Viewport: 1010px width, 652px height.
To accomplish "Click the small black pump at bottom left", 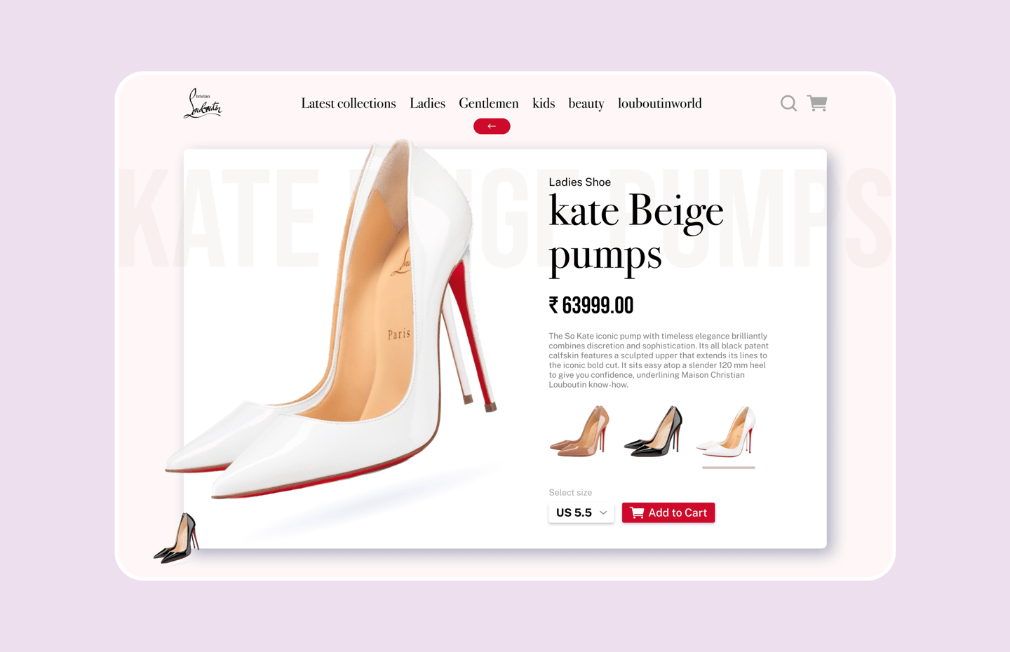I will [x=177, y=538].
